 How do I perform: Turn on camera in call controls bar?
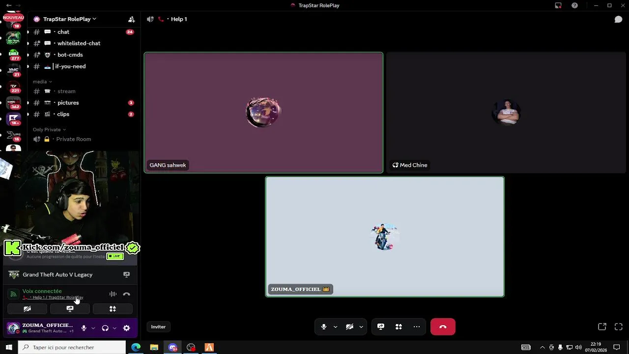click(349, 326)
